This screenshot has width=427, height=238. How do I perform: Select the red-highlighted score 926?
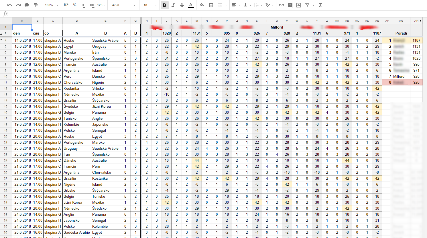pyautogui.click(x=416, y=82)
